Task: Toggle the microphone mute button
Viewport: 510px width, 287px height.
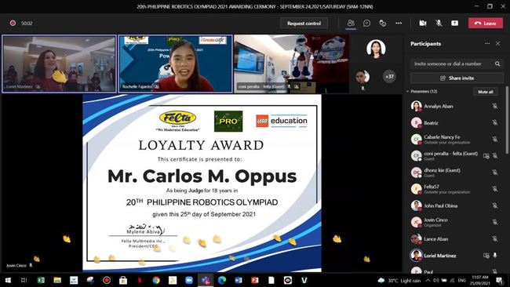Action: coord(439,23)
